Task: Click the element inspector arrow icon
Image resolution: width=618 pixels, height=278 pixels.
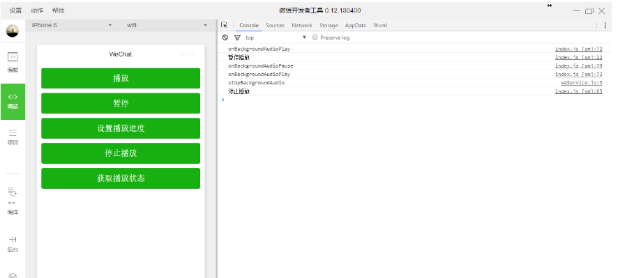Action: (225, 25)
